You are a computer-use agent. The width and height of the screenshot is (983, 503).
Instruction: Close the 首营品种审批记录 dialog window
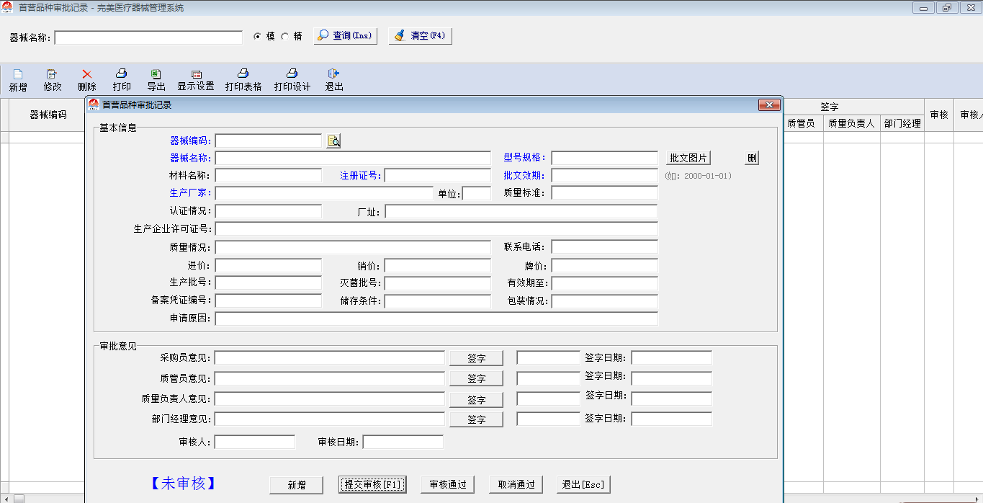tap(769, 105)
